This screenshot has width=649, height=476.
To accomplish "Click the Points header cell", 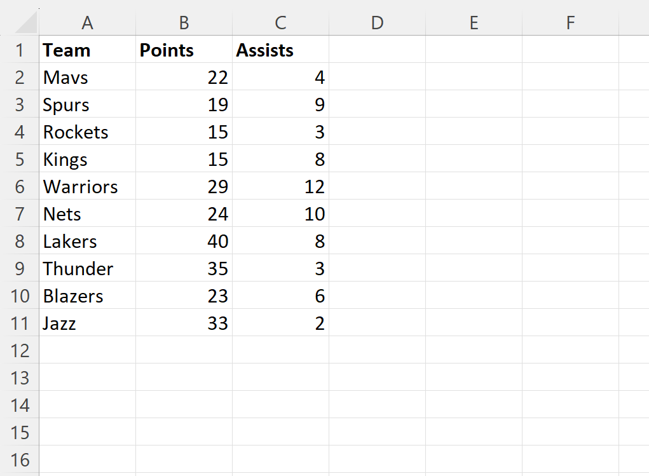I will click(x=184, y=50).
